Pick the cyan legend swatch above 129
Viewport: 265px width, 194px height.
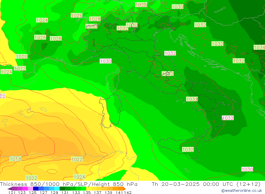[x=57, y=188]
